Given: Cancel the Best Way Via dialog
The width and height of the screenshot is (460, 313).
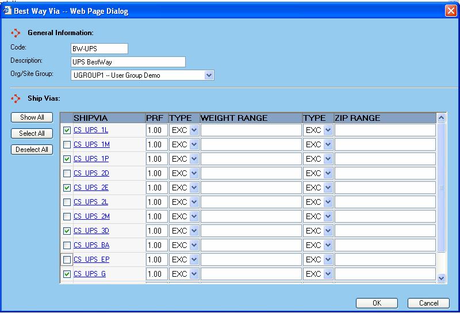Looking at the screenshot, I should pyautogui.click(x=428, y=303).
